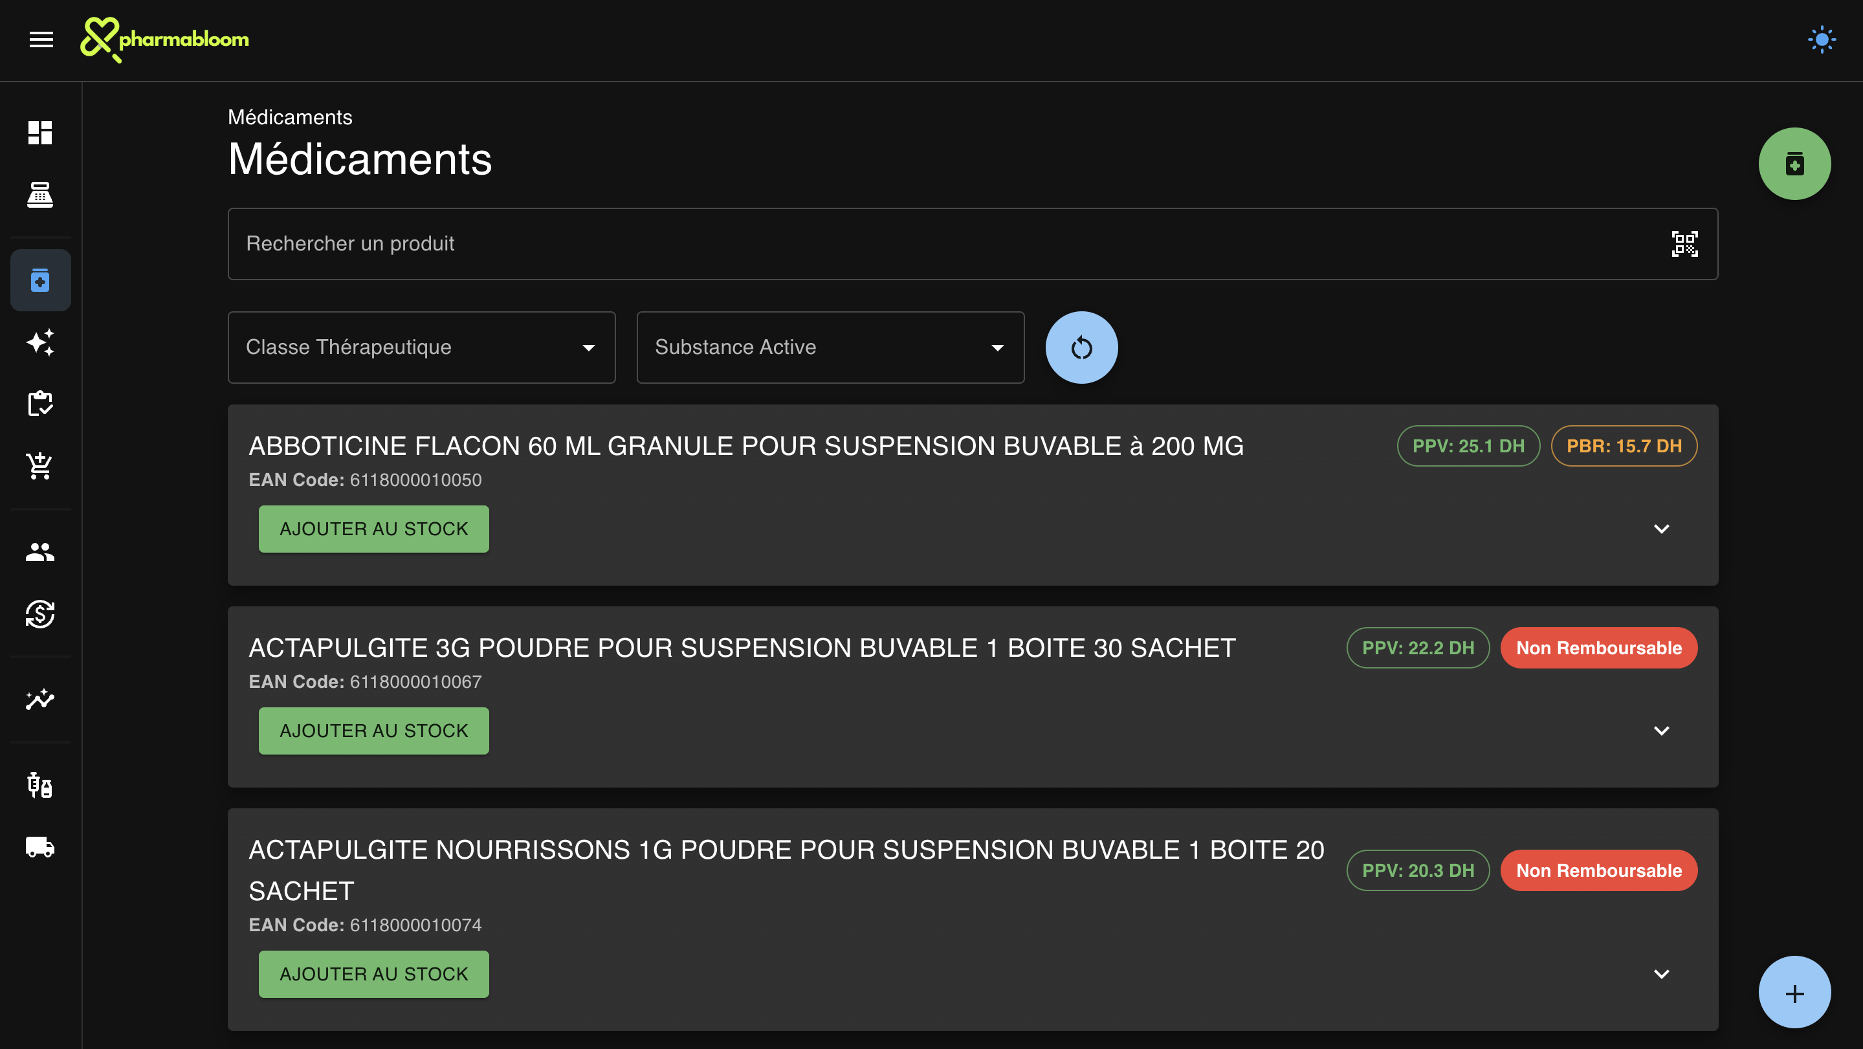Click Non Remboursable chip on ACTAPULGITE NOURRISSONS
1863x1049 pixels.
coord(1598,870)
